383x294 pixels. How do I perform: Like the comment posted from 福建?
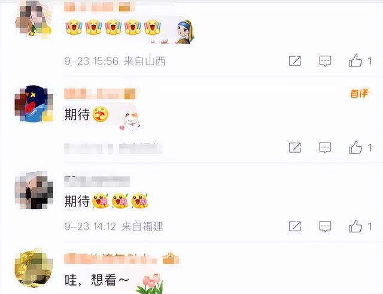355,226
